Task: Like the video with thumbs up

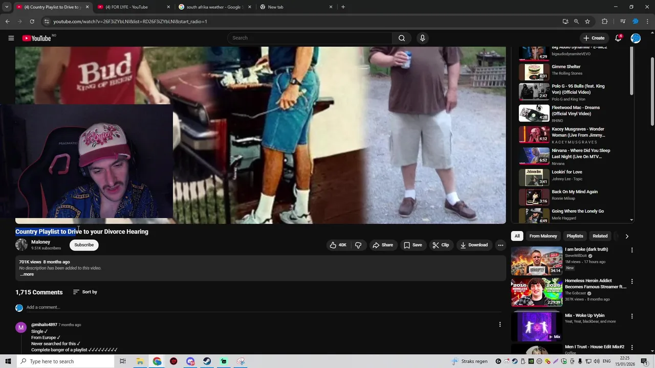Action: pyautogui.click(x=338, y=245)
